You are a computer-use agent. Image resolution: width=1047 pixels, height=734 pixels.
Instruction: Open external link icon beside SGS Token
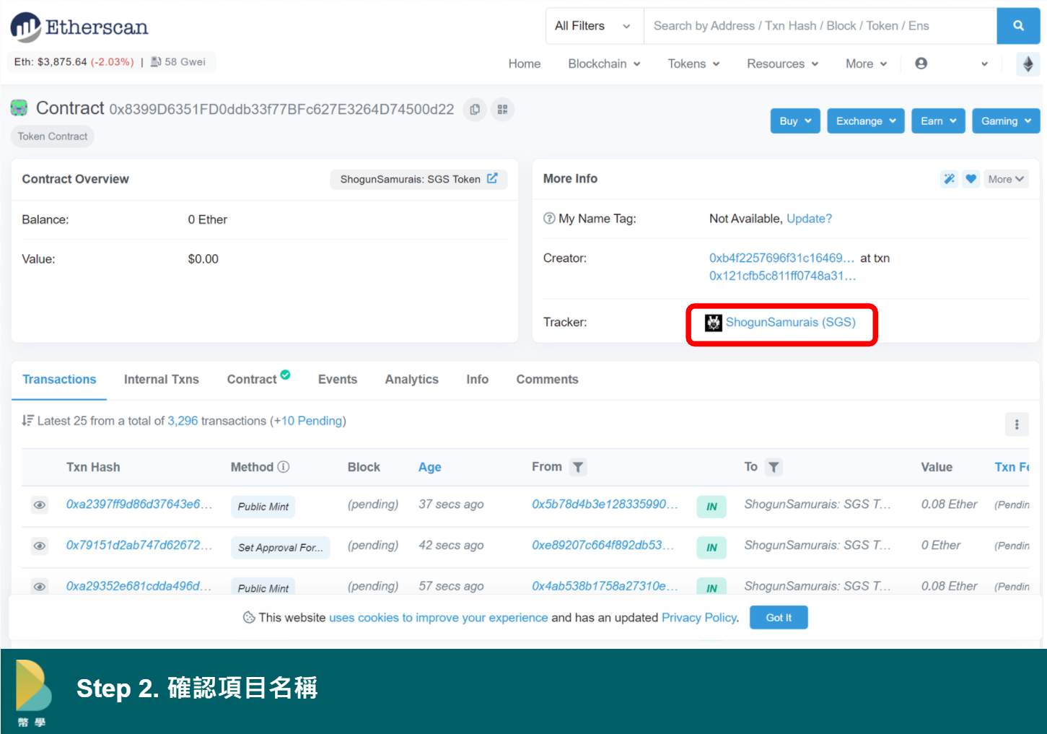pos(492,178)
